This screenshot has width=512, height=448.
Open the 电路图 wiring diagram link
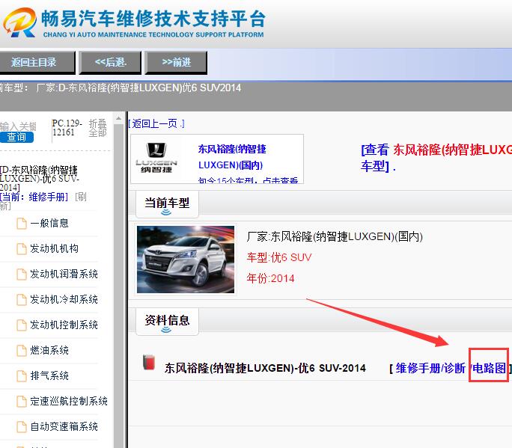[489, 368]
